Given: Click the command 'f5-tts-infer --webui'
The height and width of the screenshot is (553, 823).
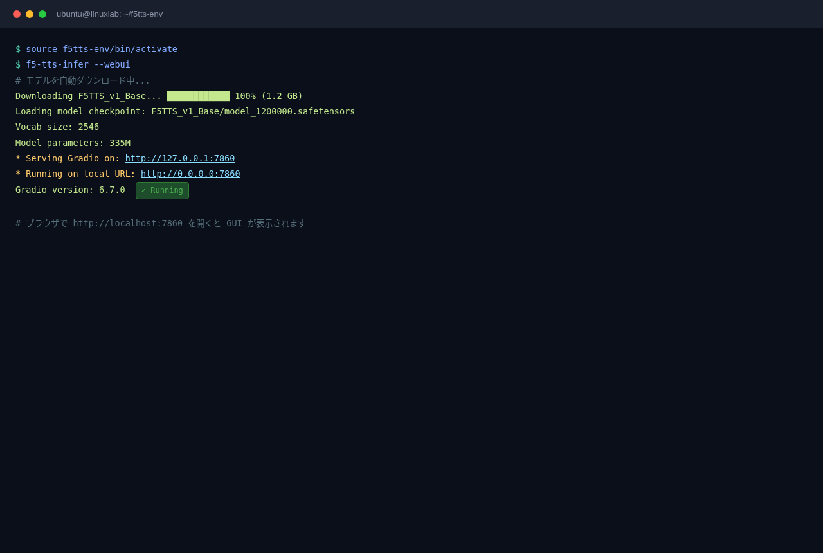Looking at the screenshot, I should pos(78,64).
